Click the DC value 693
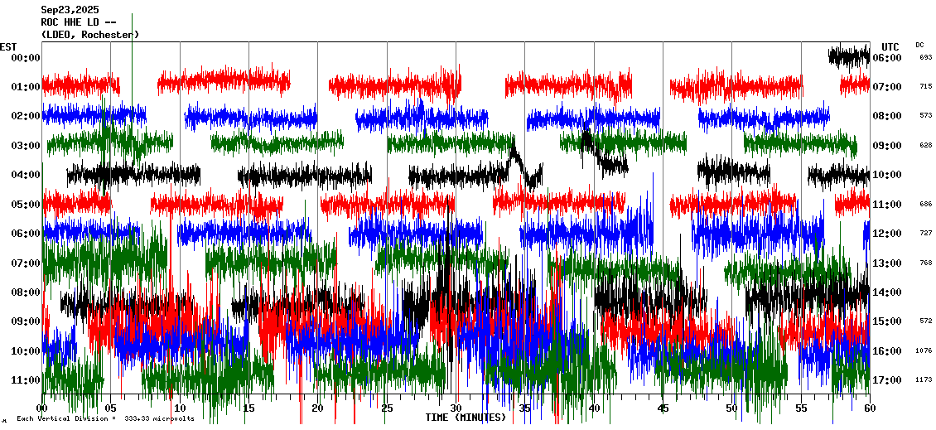Screen dimensions: 936x430 click(x=925, y=57)
